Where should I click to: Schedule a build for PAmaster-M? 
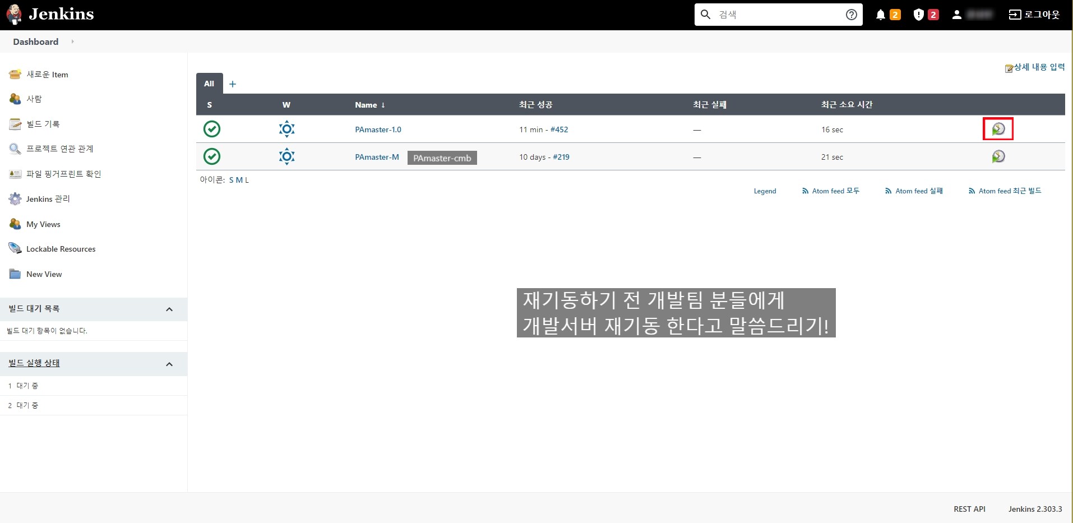pos(998,156)
